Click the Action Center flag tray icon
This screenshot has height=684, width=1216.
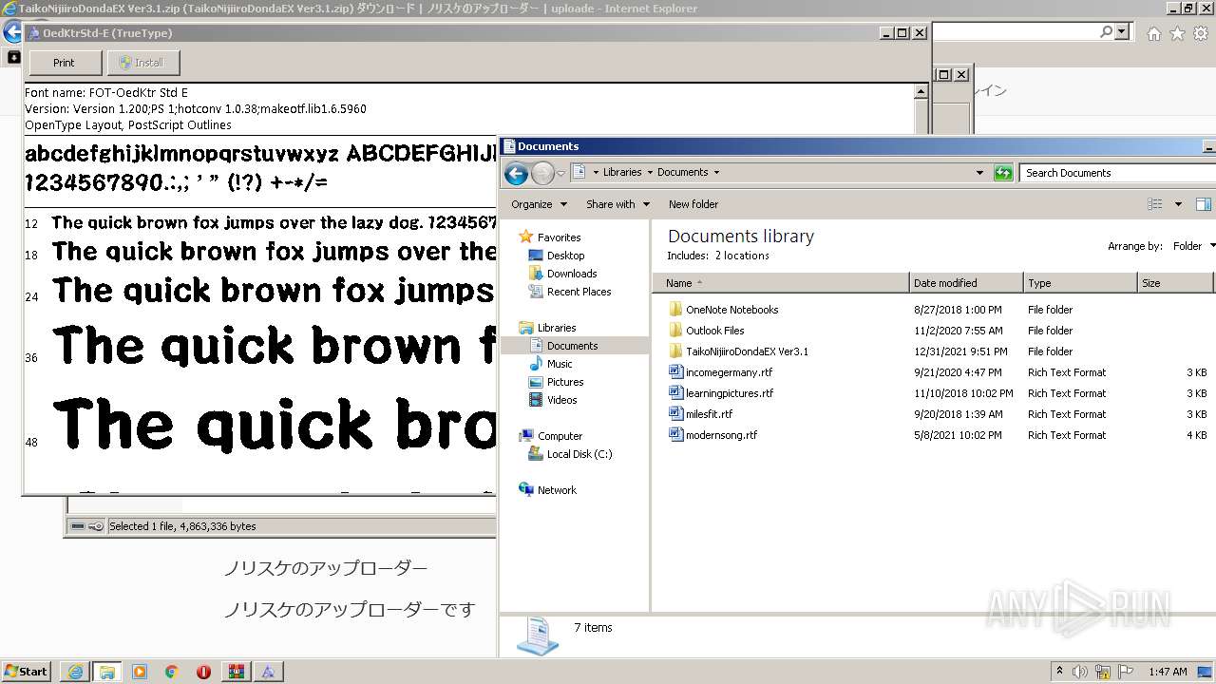(1127, 671)
